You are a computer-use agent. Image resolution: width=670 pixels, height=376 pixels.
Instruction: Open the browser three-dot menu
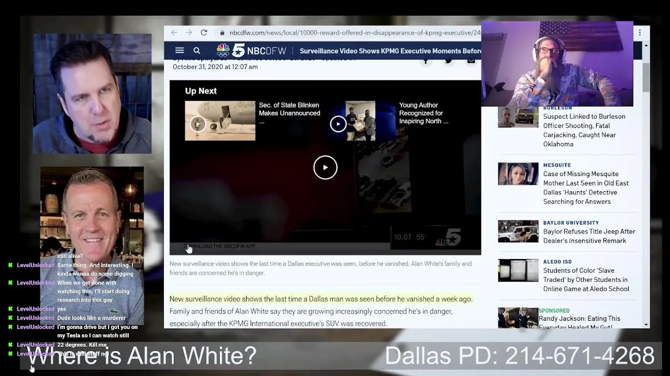tap(640, 32)
